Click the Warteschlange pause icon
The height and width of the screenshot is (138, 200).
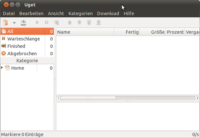4,38
